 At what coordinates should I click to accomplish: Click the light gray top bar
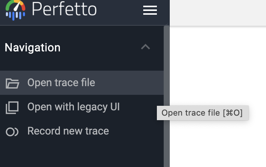click(x=218, y=12)
